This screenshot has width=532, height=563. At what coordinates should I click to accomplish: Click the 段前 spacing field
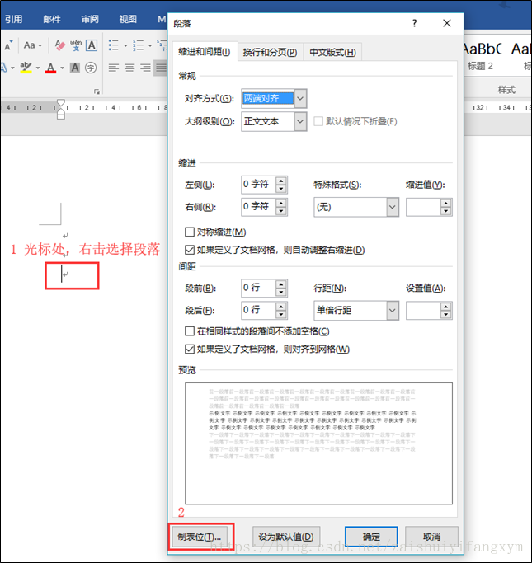tap(259, 288)
